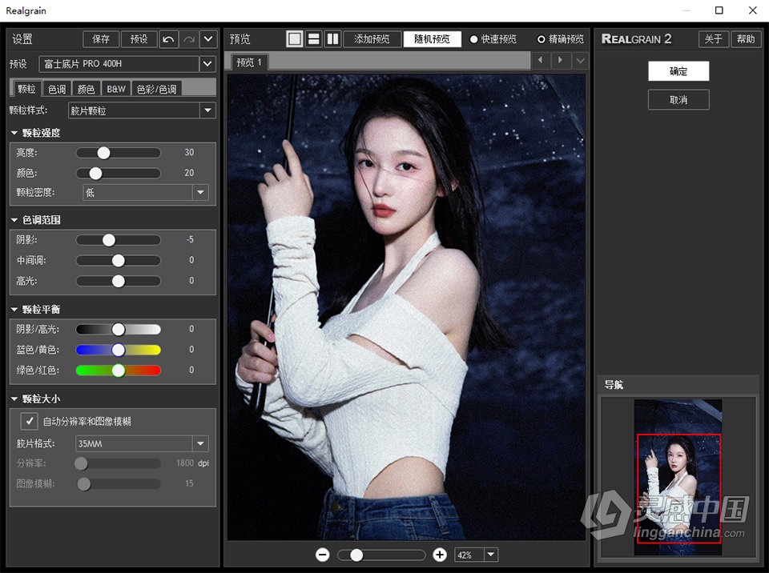This screenshot has width=769, height=573.
Task: Click the zoom in plus icon
Action: tap(440, 555)
